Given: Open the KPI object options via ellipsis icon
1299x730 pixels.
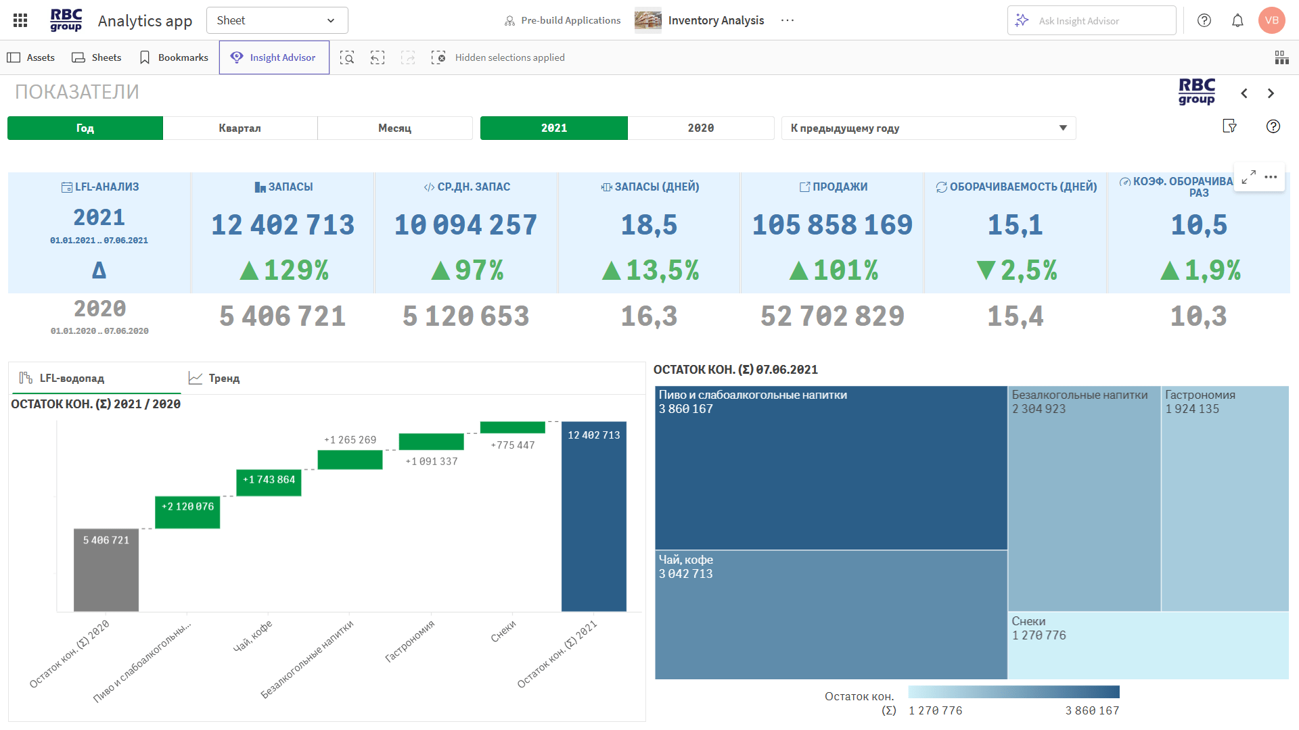Looking at the screenshot, I should [x=1271, y=176].
